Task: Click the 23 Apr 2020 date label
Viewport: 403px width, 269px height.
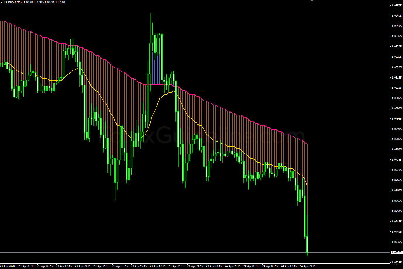Action: tap(7, 266)
